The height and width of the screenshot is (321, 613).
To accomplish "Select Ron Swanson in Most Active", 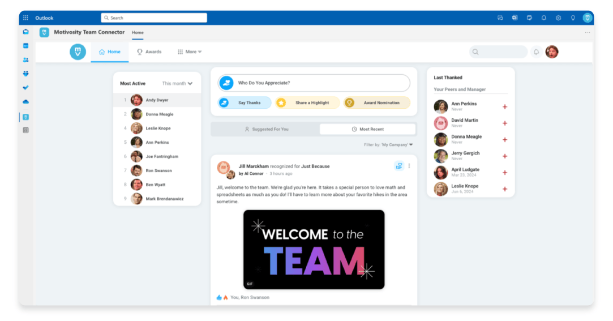I will click(157, 170).
